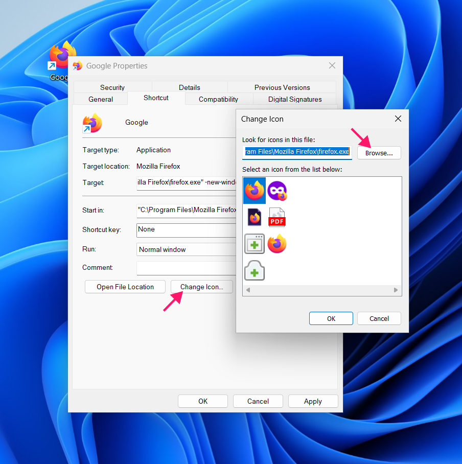Confirm with OK in Change Icon dialog
The width and height of the screenshot is (462, 464).
click(x=331, y=318)
